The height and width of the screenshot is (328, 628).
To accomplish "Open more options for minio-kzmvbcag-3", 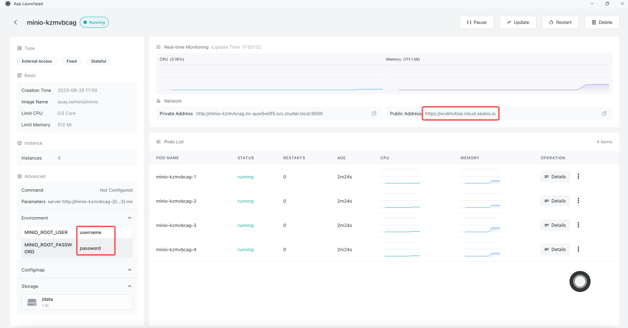I will pyautogui.click(x=579, y=225).
